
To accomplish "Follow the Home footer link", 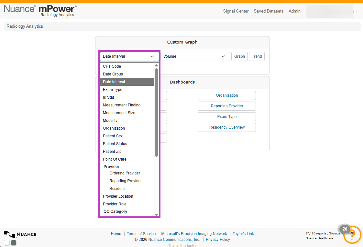I will click(x=116, y=233).
